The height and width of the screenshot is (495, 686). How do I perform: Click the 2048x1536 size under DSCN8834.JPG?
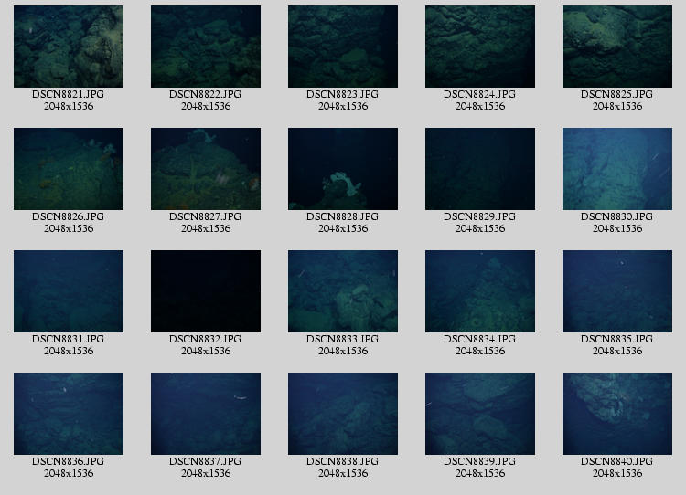[x=480, y=351]
